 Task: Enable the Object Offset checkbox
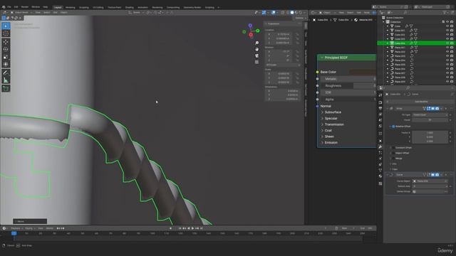393,153
